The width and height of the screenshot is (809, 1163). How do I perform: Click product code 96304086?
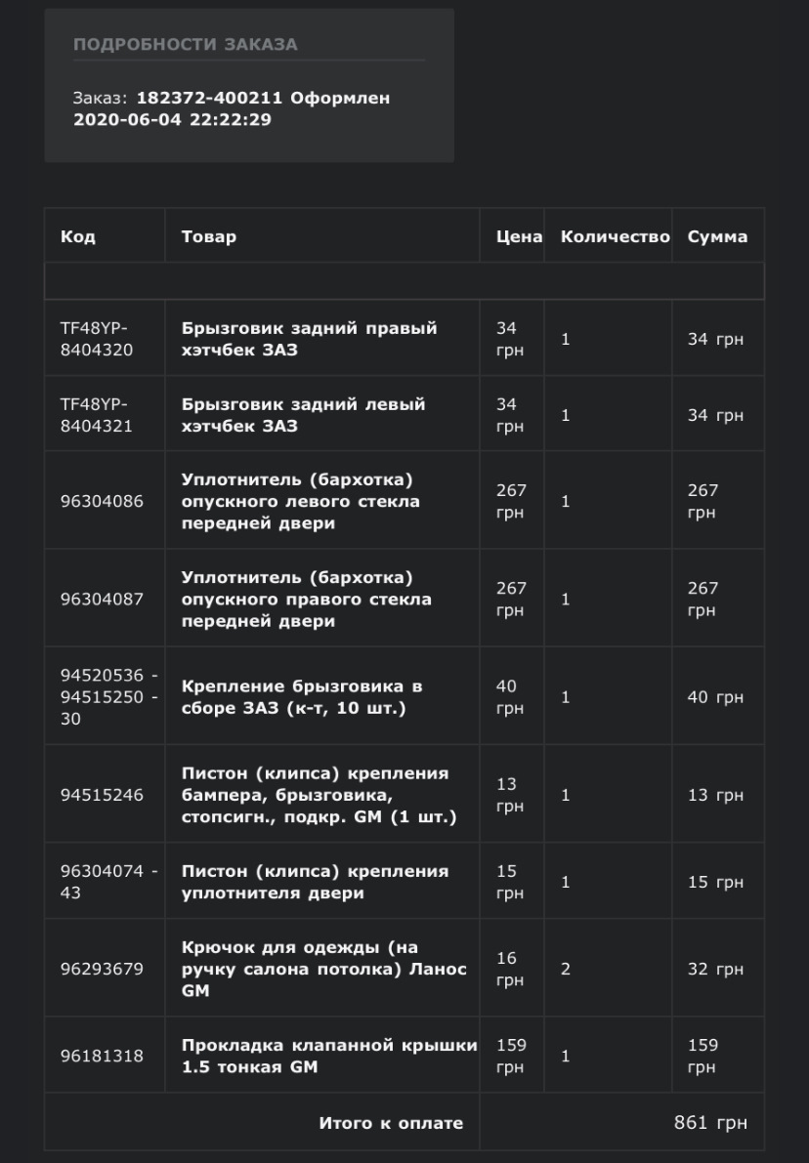coord(102,502)
